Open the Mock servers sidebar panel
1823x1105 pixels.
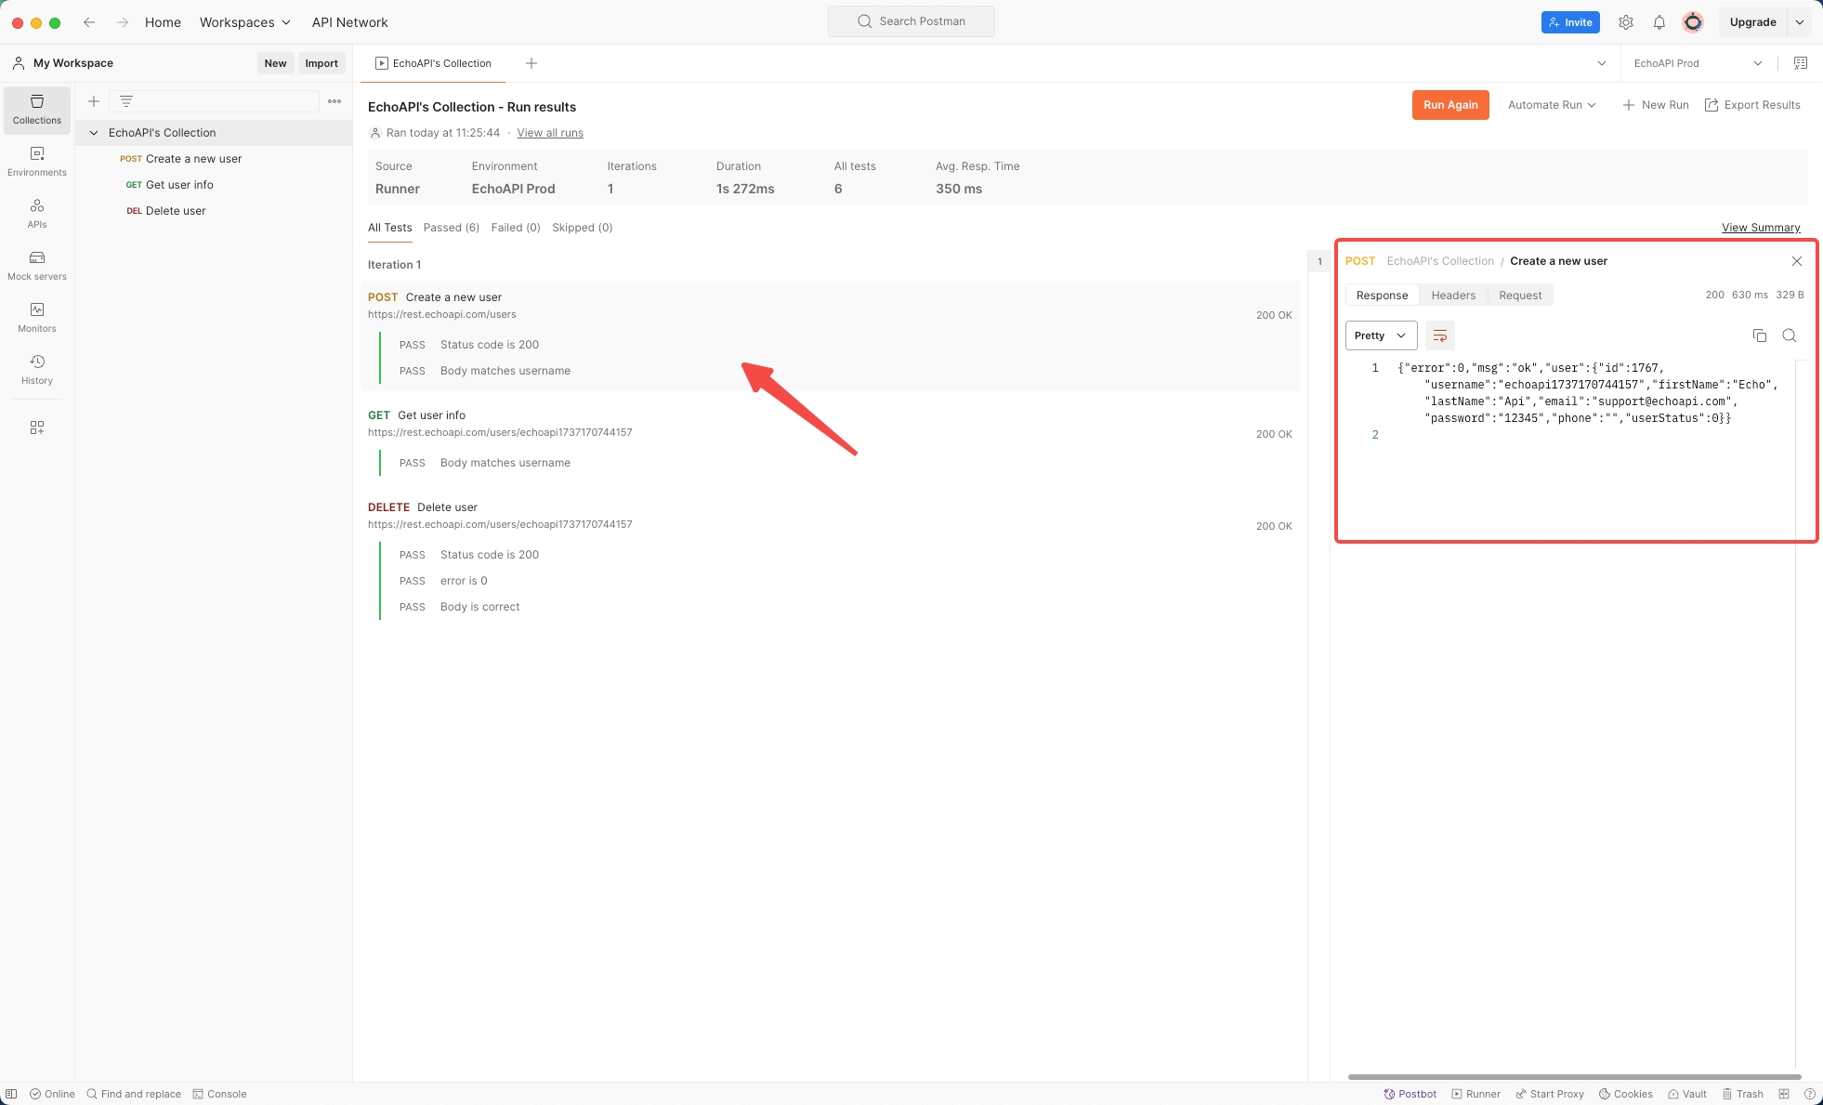[37, 266]
